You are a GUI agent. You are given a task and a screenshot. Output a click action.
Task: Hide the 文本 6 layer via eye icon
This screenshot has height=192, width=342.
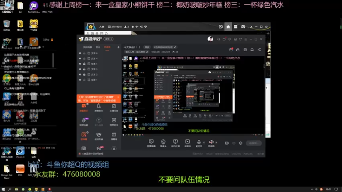(80, 53)
